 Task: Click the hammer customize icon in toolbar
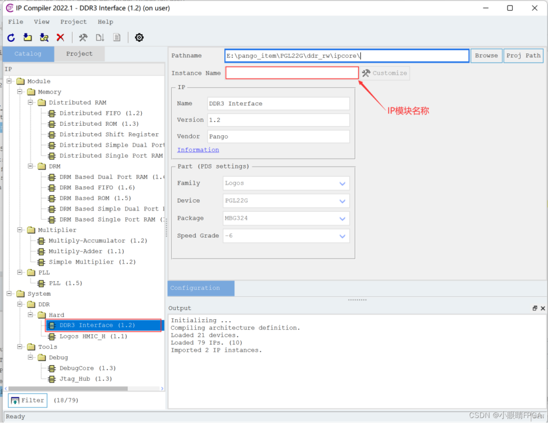coord(83,37)
